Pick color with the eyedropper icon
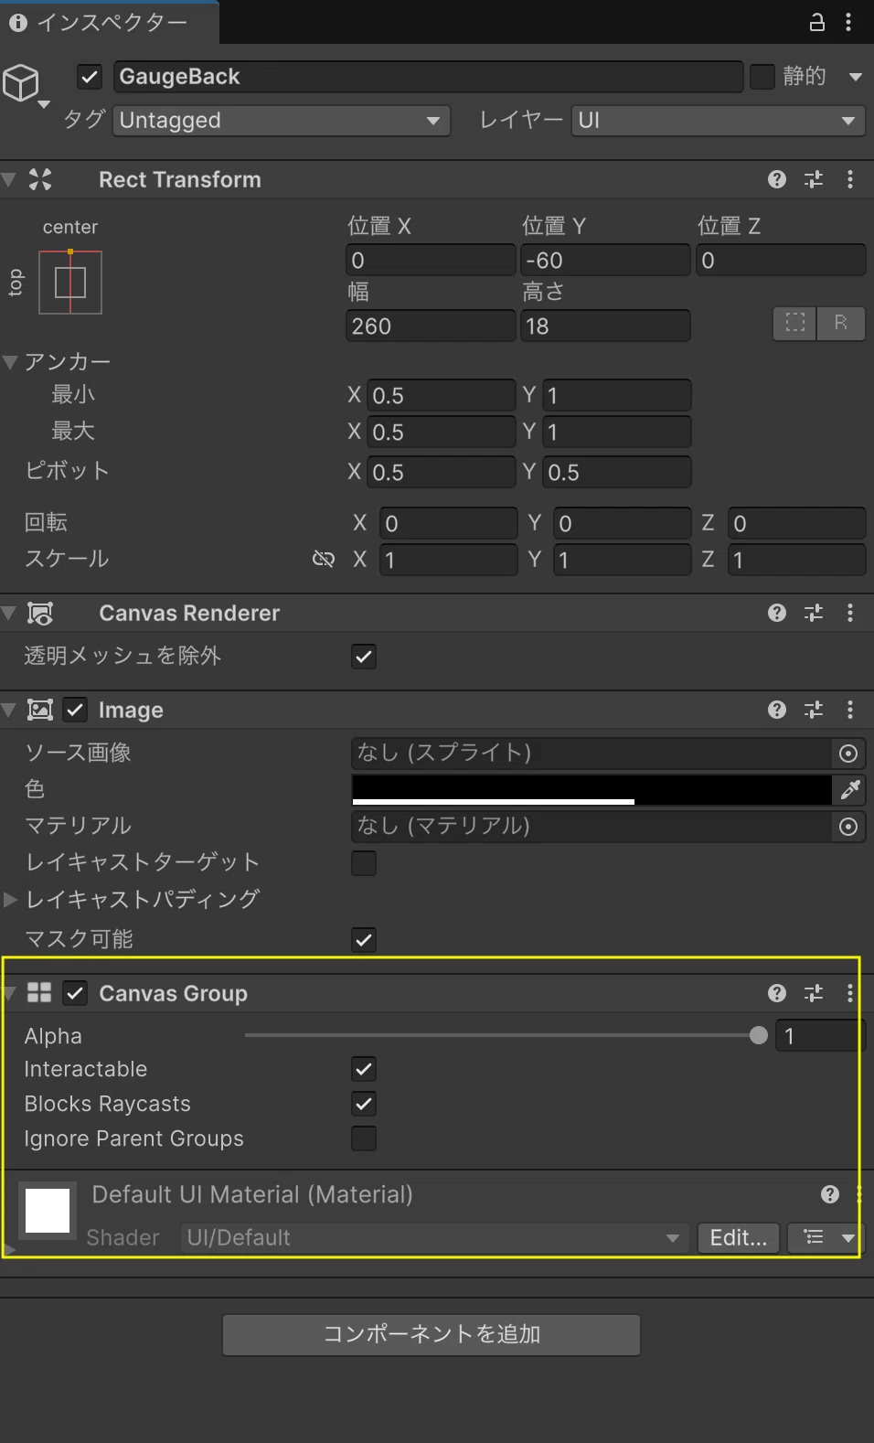Screen dimensions: 874x1443 [850, 789]
